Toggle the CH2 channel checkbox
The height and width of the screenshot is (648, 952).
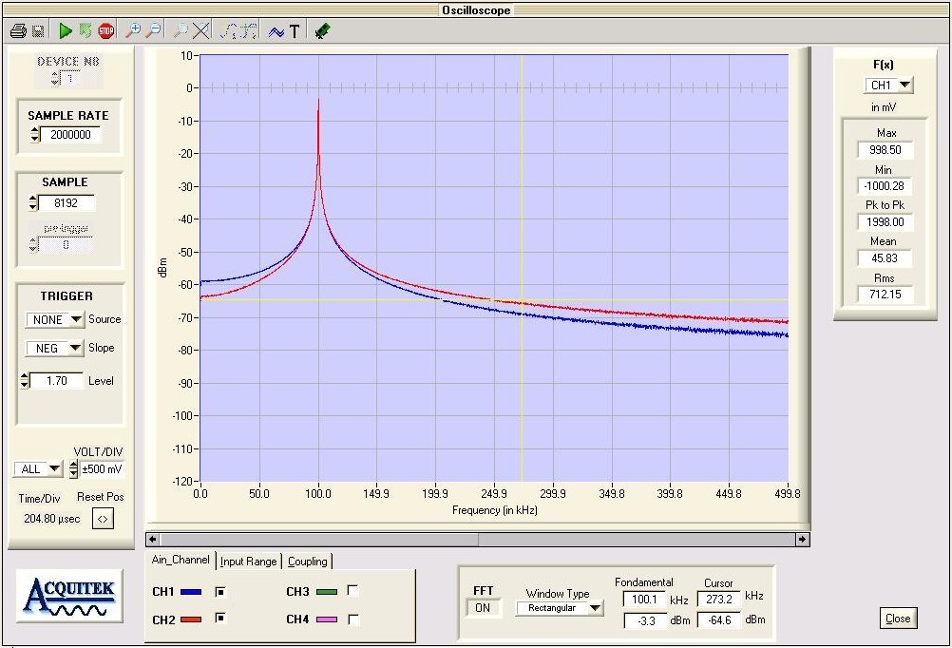pos(220,619)
